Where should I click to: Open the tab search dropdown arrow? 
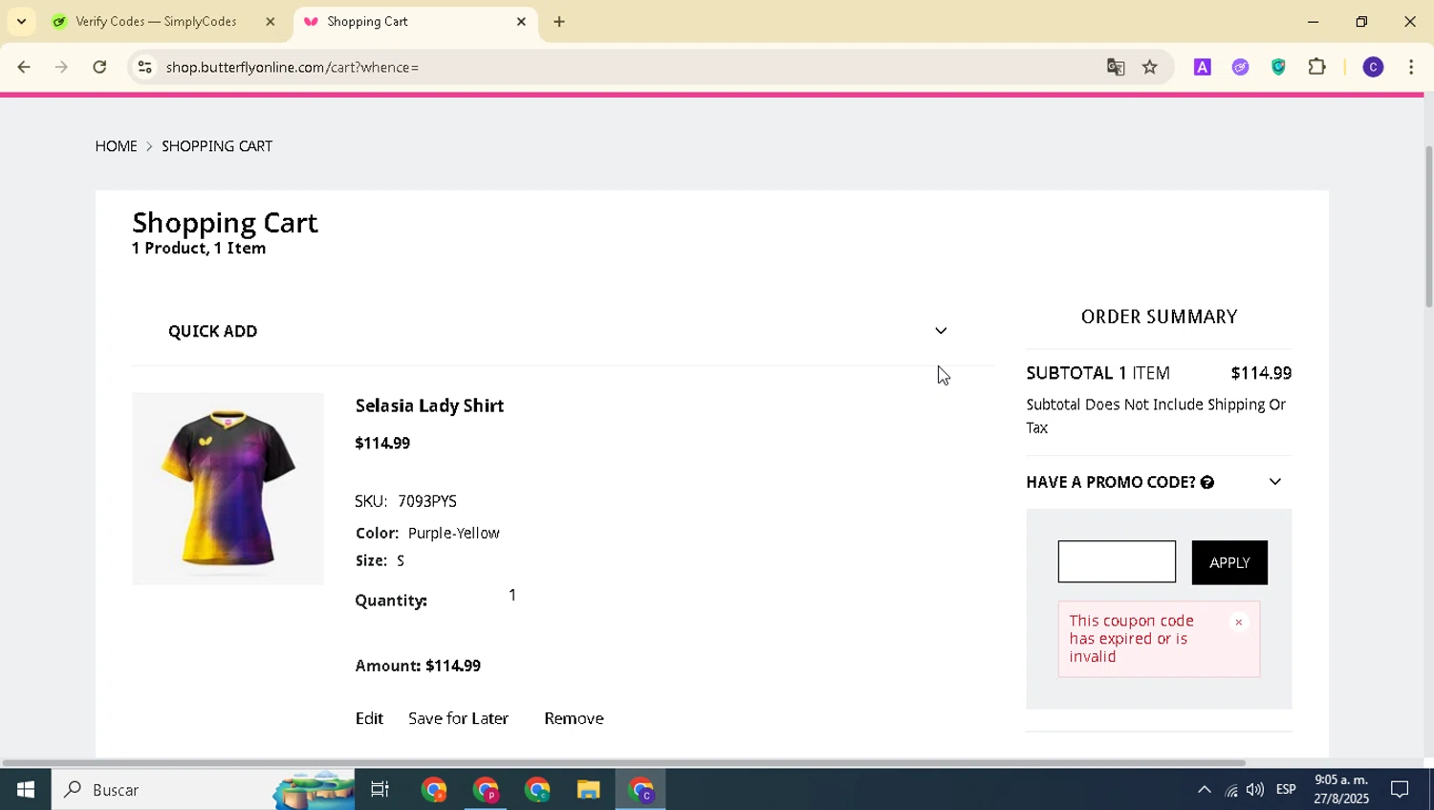[x=21, y=21]
